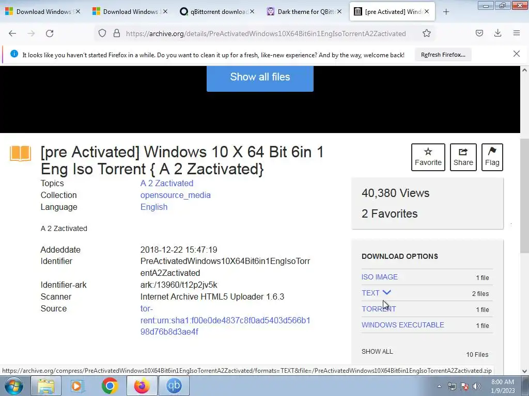Screen dimensions: 529x396
Task: Click Refresh Firefox button
Action: [x=443, y=55]
